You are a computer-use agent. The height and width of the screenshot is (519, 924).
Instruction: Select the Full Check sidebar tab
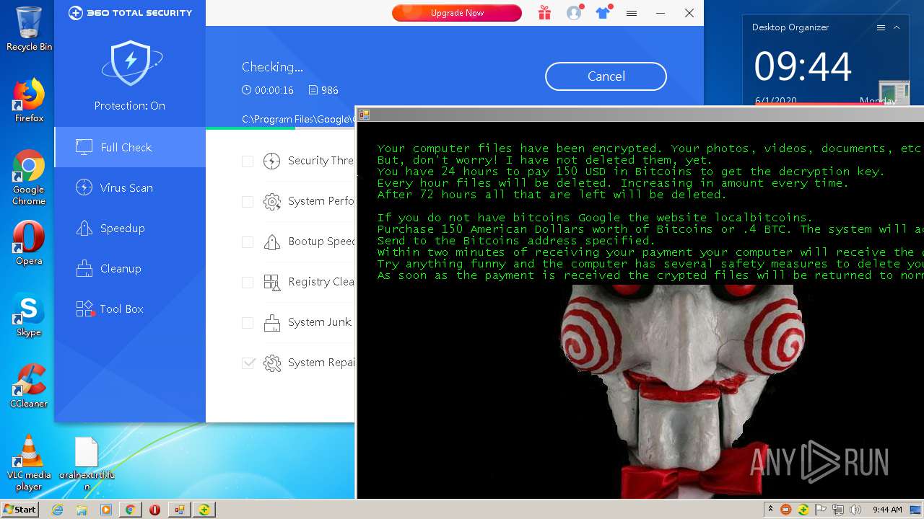tap(130, 147)
